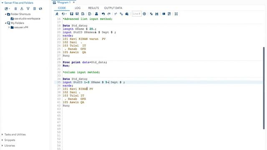Click the editor vertical scrollbar

coord(264,88)
